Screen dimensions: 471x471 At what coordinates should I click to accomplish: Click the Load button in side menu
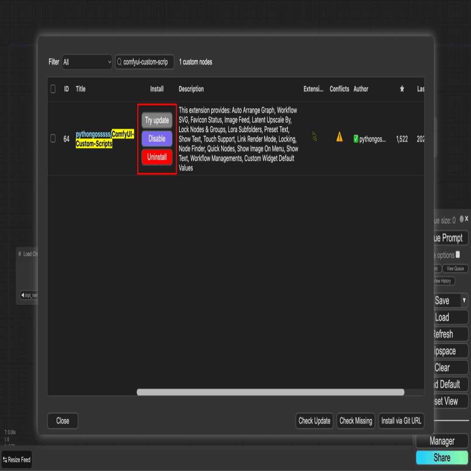click(451, 317)
